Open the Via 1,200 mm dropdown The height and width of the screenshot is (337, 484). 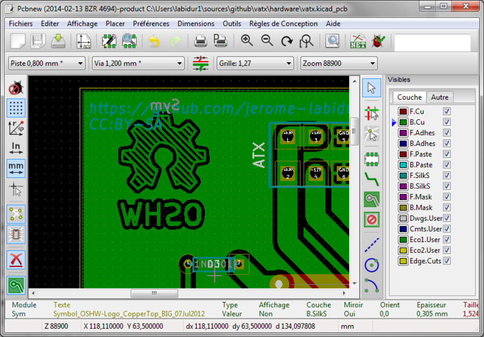[x=138, y=63]
